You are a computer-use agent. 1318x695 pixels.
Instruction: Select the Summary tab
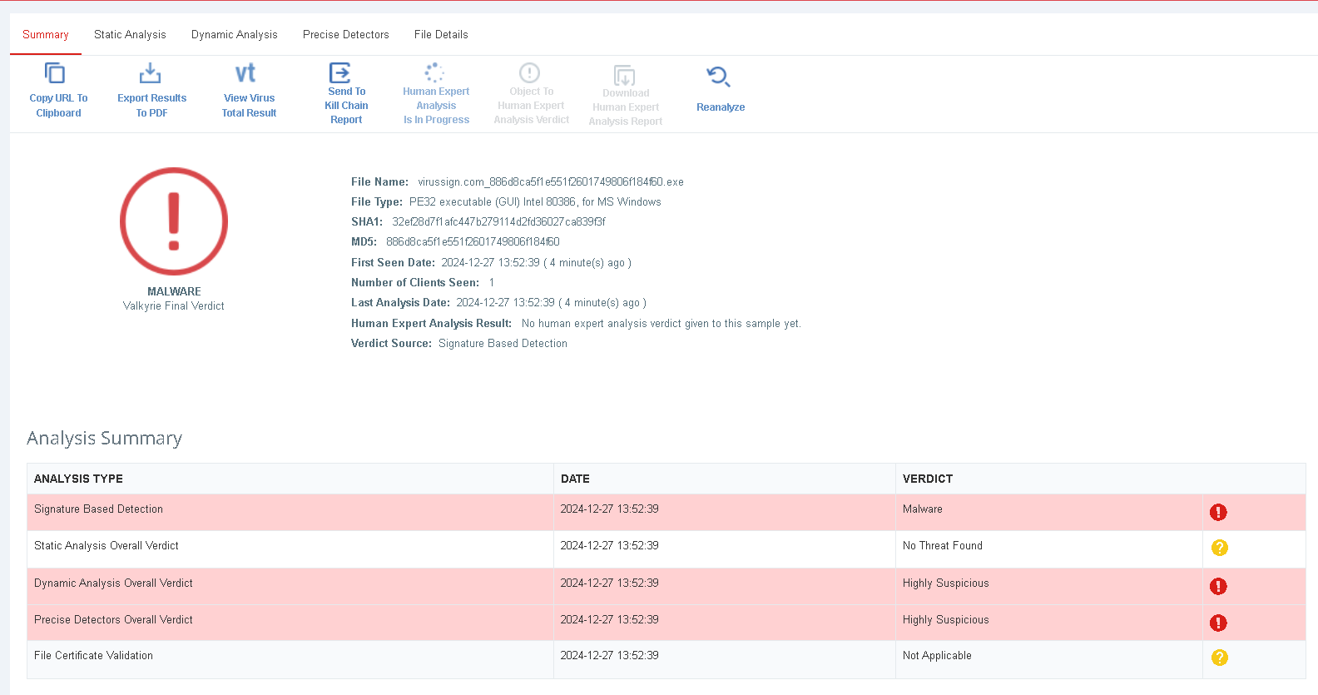point(46,35)
